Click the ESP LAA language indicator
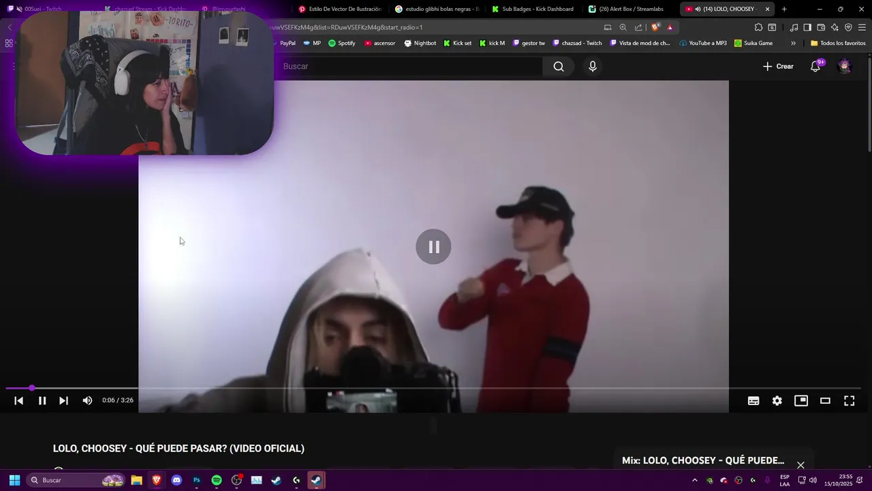 (785, 480)
